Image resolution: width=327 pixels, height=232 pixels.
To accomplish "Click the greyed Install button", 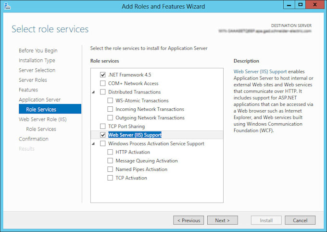I will tap(266, 220).
